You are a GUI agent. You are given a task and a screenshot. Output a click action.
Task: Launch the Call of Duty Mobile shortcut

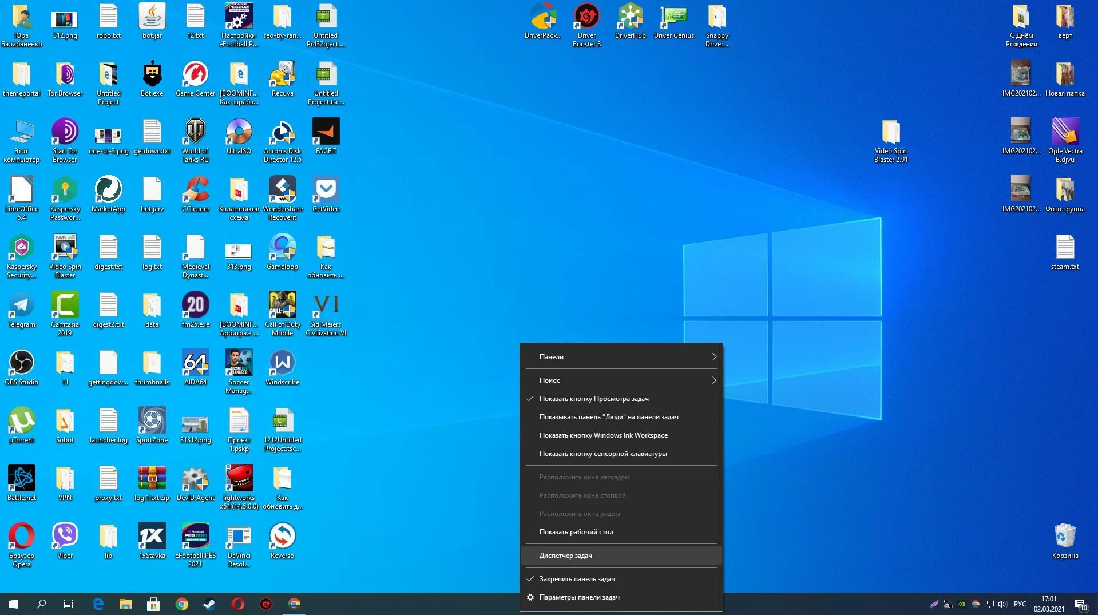point(282,314)
